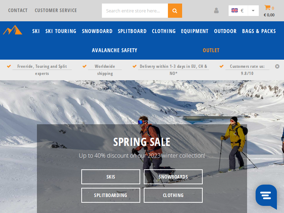Dismiss the benefits bar with X icon
Image resolution: width=284 pixels, height=213 pixels.
coord(277,66)
